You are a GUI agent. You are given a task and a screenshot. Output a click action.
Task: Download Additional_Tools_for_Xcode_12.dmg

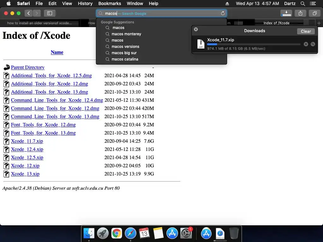tap(50, 84)
